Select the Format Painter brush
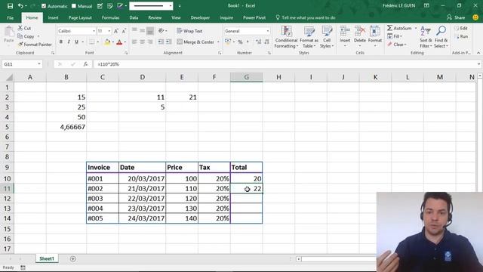Screen dimensions: 483x272 35,45
